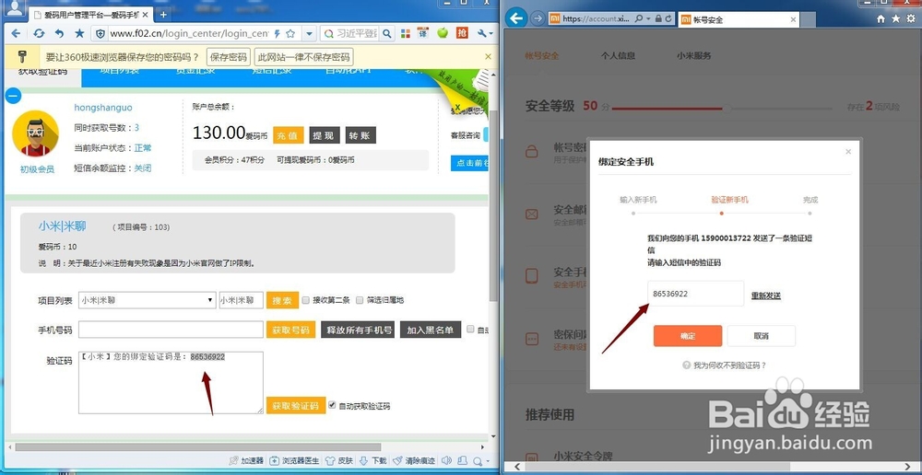Image resolution: width=922 pixels, height=475 pixels.
Task: Click the user avatar icon in 360 title bar
Action: [x=15, y=7]
